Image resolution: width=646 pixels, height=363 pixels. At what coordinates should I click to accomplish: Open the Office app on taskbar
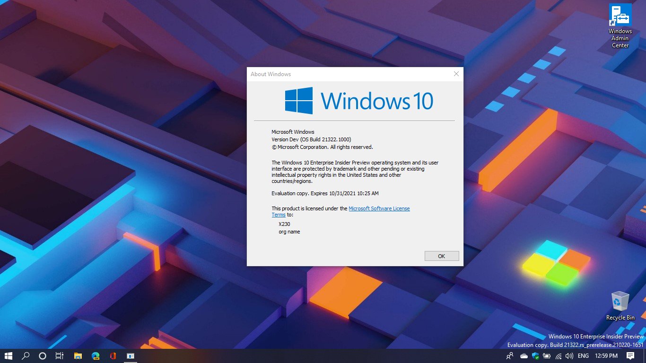point(113,355)
